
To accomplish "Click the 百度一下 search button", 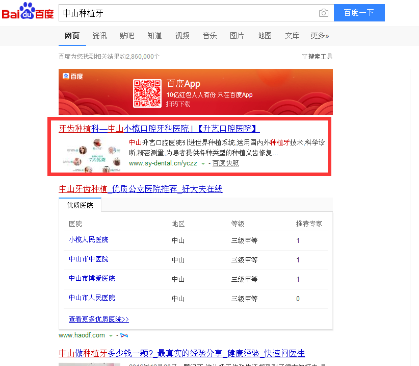I will point(359,13).
